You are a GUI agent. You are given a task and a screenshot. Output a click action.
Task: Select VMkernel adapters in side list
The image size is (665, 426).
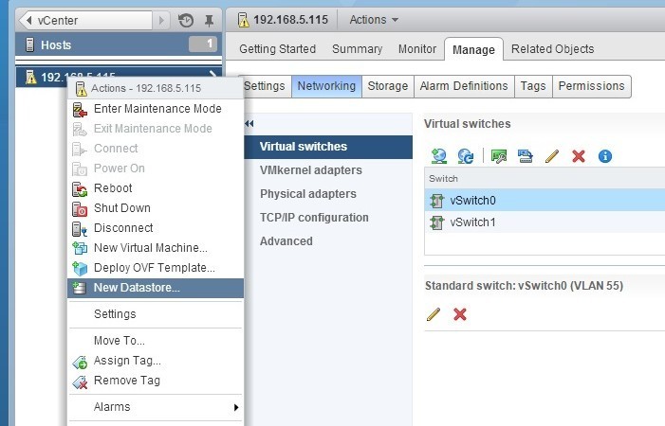[x=311, y=170]
